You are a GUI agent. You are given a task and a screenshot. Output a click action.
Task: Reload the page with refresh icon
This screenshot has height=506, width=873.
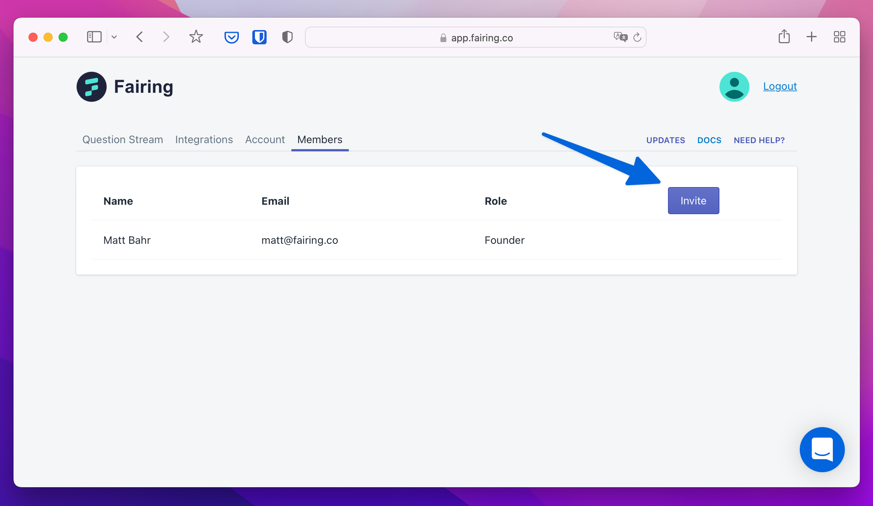[637, 37]
